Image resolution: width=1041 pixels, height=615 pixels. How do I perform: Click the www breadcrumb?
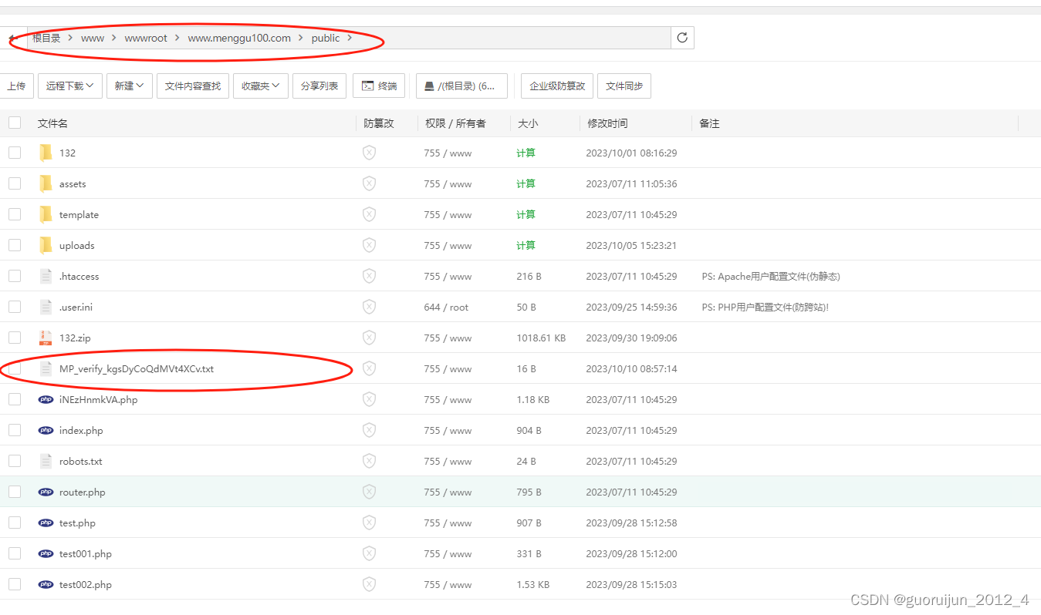[93, 38]
